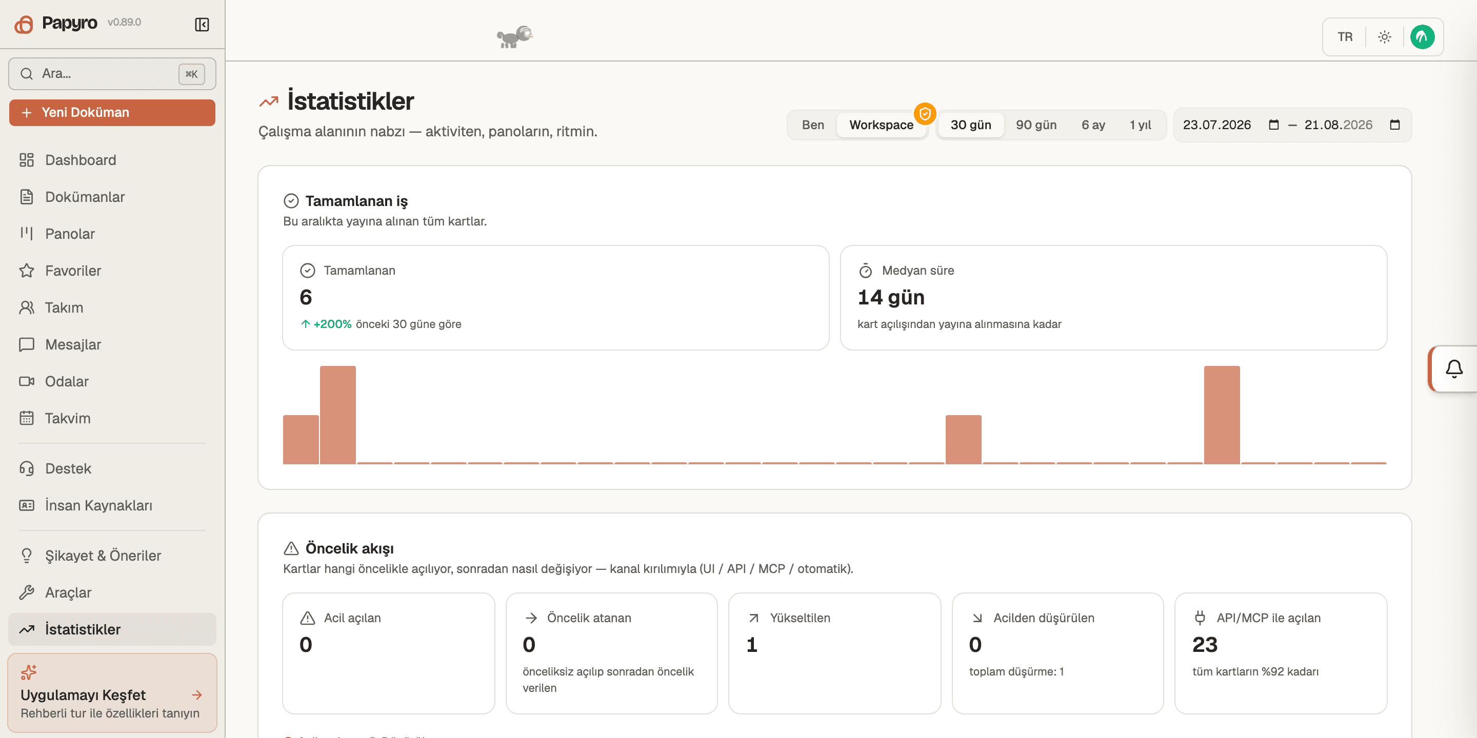This screenshot has width=1477, height=738.
Task: Open end date calendar picker icon
Action: [1395, 125]
